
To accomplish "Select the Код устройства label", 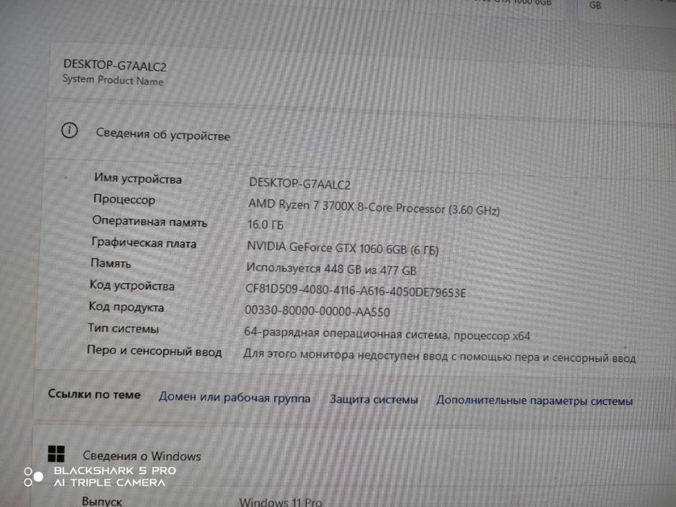I will (132, 285).
